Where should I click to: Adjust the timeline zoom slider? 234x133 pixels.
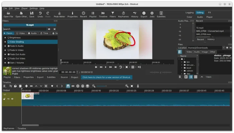coord(102,86)
